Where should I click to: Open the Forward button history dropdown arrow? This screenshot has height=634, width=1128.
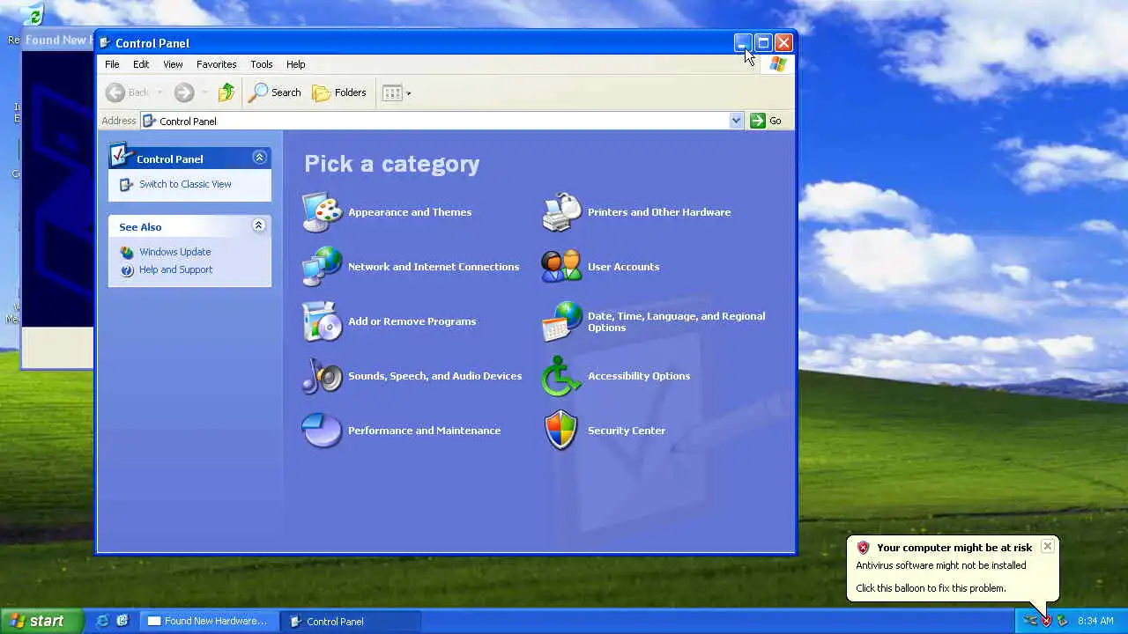click(x=204, y=92)
